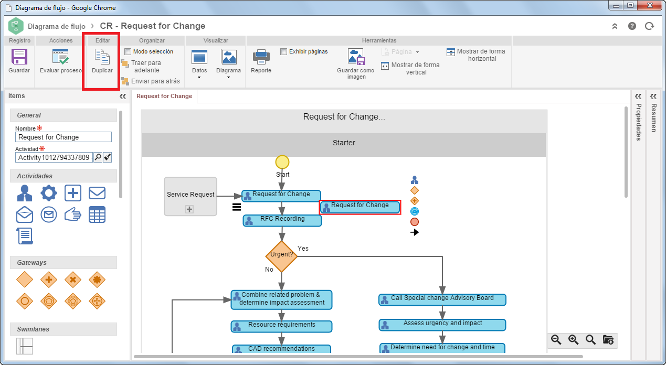Viewport: 666px width, 365px height.
Task: Collapse the top ribbon with double chevron
Action: coord(615,26)
